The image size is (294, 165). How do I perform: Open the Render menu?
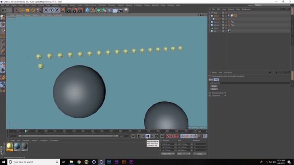(73, 5)
